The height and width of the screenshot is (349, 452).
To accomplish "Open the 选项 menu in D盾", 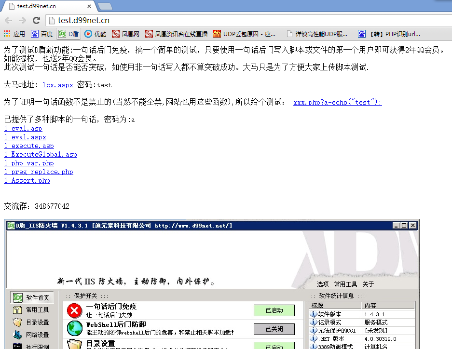I will coord(323,284).
